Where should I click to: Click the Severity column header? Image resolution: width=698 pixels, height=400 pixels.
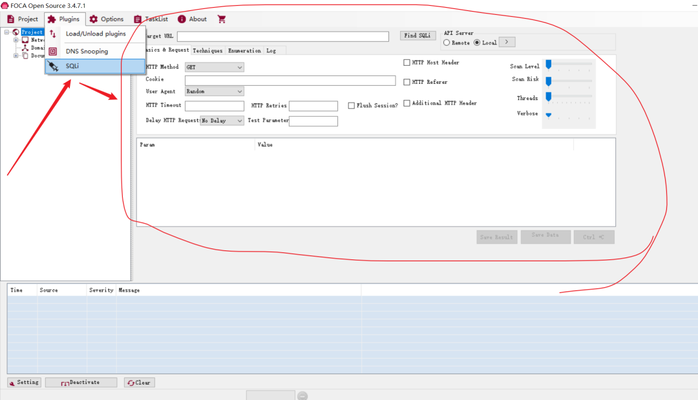click(x=101, y=290)
